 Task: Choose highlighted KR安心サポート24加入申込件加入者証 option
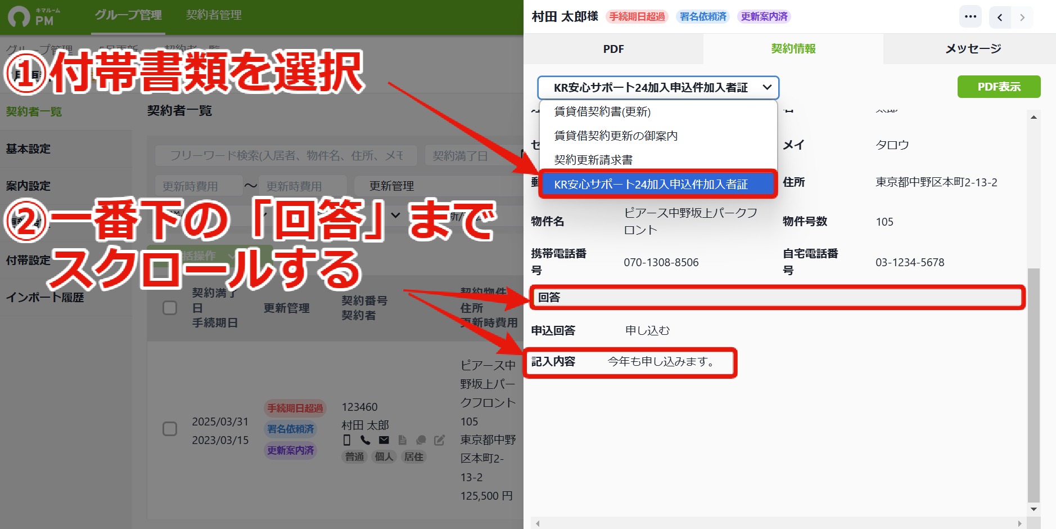(658, 184)
